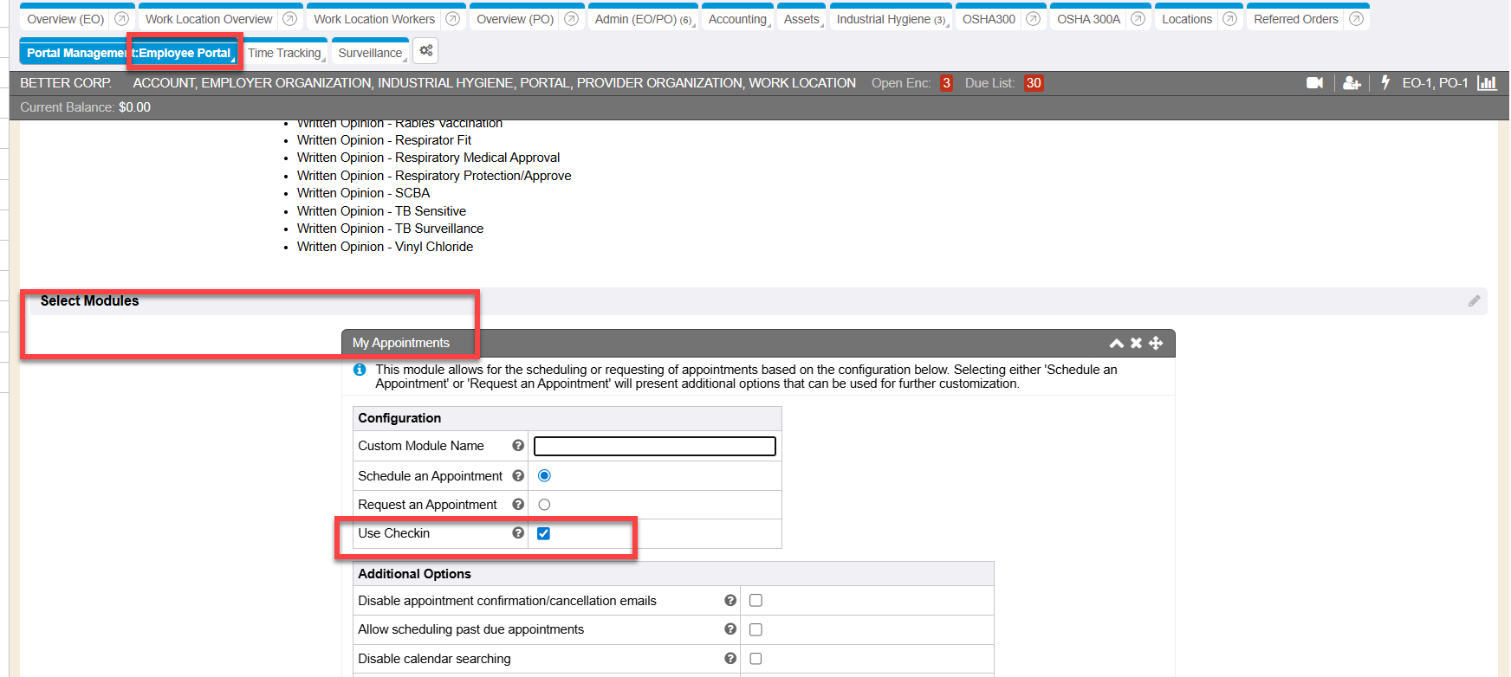The image size is (1511, 677).
Task: Open the OSHA300 tab
Action: pyautogui.click(x=989, y=19)
